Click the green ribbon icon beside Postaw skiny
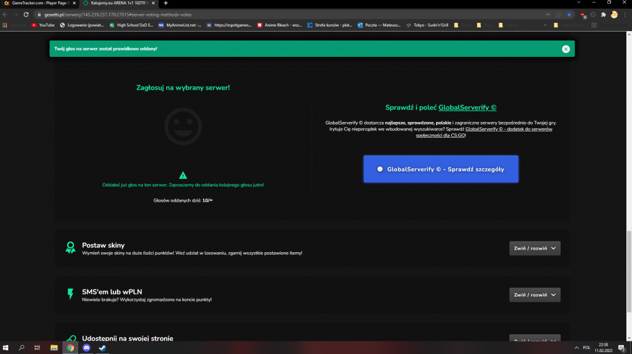Image resolution: width=632 pixels, height=354 pixels. [71, 248]
